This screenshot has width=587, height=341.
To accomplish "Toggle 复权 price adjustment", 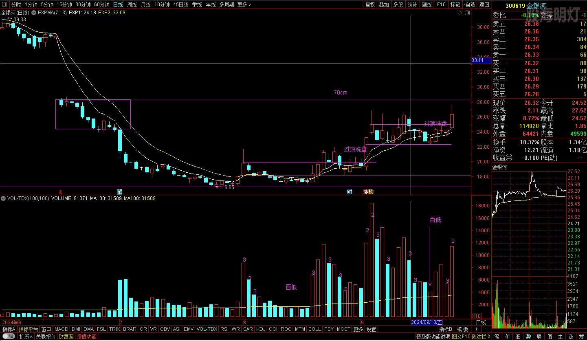I will pos(370,4).
